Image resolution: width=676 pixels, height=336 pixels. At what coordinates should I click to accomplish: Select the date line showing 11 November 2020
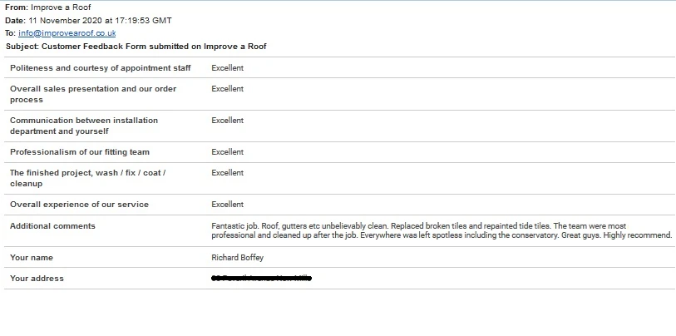[x=87, y=20]
